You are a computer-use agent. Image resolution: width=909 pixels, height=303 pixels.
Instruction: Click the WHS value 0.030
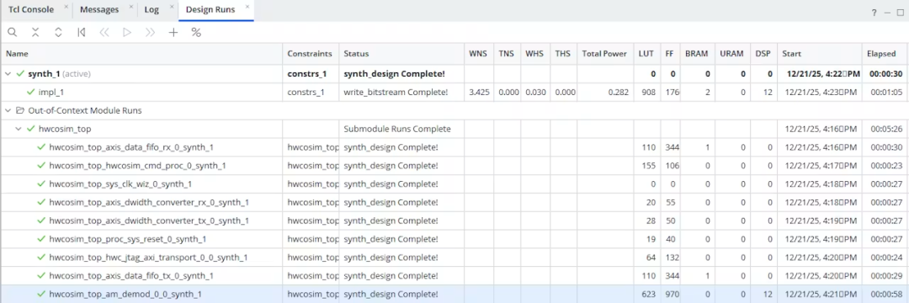coord(535,92)
